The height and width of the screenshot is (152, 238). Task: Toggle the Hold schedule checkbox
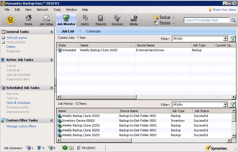click(x=3, y=42)
